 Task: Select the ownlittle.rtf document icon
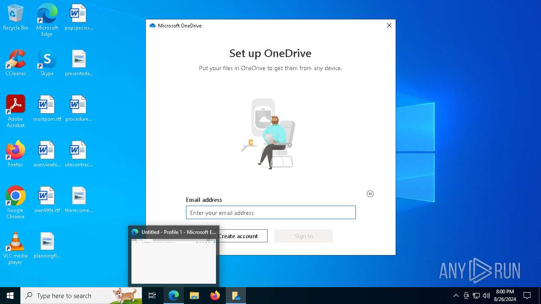coord(47,200)
